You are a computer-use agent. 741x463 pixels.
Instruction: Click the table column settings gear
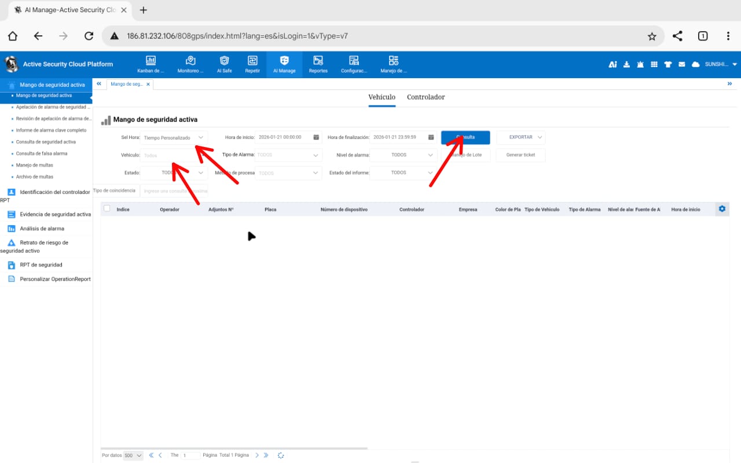pos(722,209)
